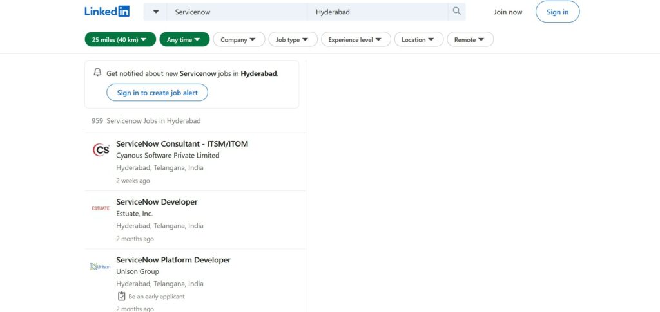
Task: Click the early applicant clipboard icon
Action: point(121,296)
